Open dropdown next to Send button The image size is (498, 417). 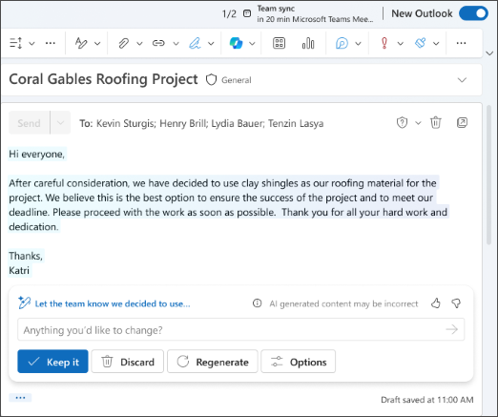coord(60,123)
